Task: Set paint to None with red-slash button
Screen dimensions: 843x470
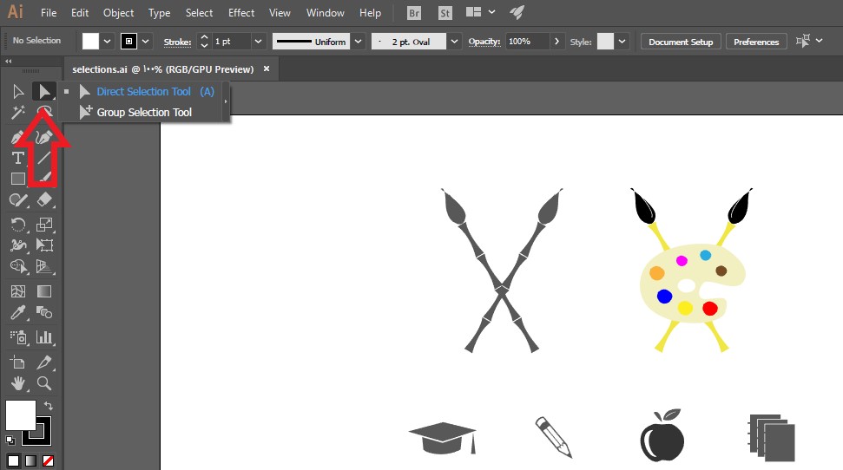Action: 48,460
